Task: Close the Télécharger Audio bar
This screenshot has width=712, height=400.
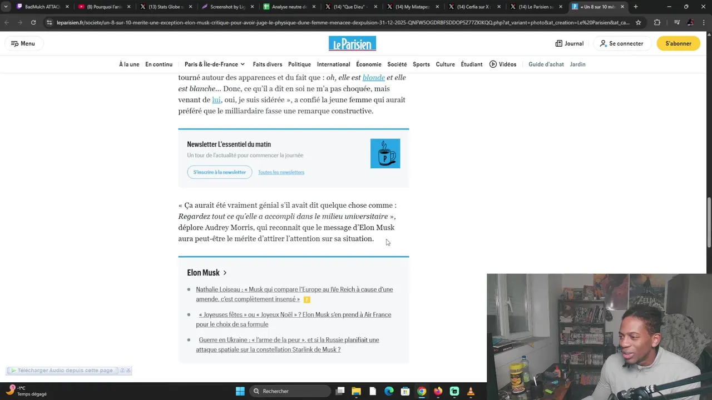Action: tap(128, 371)
